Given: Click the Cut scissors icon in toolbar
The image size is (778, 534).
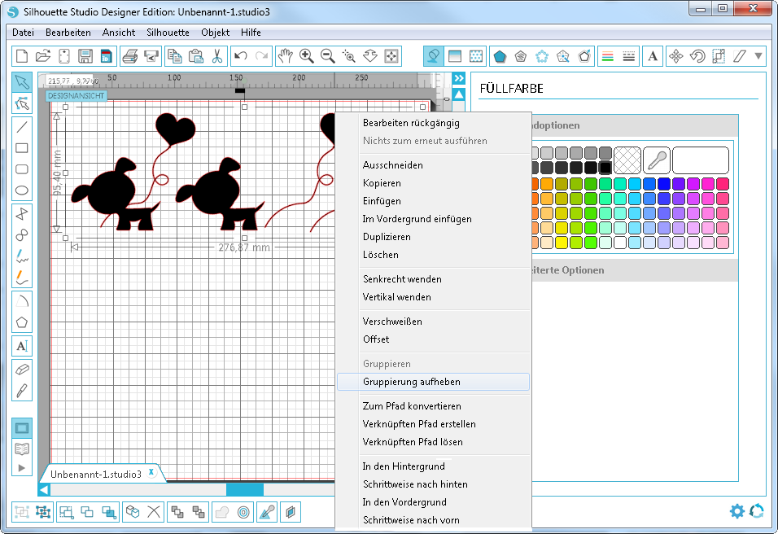Looking at the screenshot, I should click(x=216, y=56).
